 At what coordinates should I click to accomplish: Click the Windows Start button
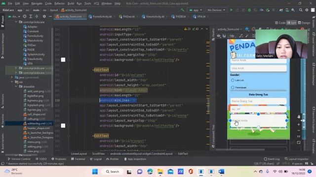[95, 172]
